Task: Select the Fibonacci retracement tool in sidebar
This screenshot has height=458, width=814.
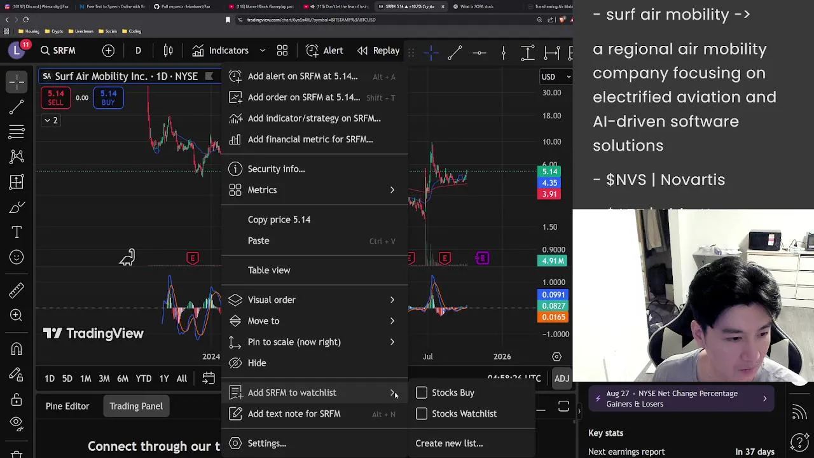Action: 17,132
